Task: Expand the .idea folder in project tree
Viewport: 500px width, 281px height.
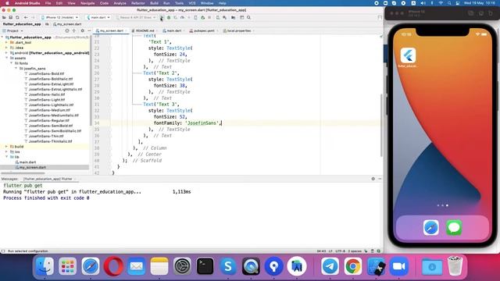Action: pos(7,48)
